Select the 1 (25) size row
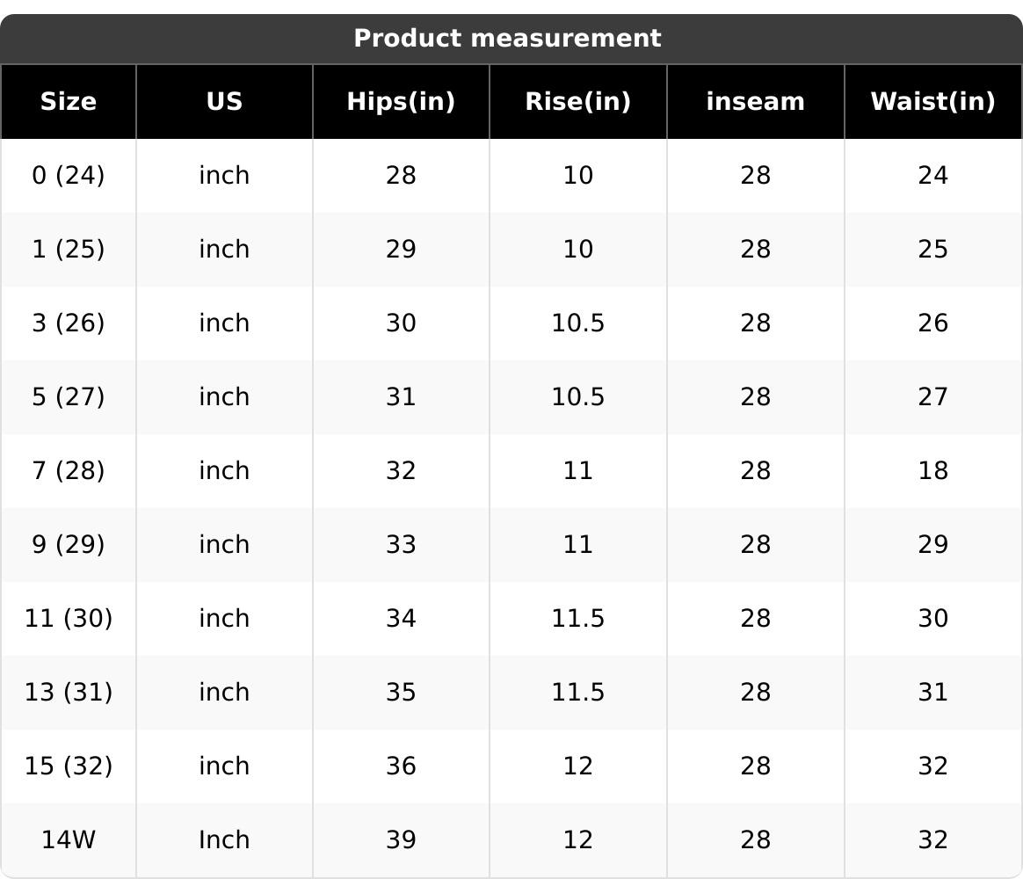1023x879 pixels. pos(69,250)
